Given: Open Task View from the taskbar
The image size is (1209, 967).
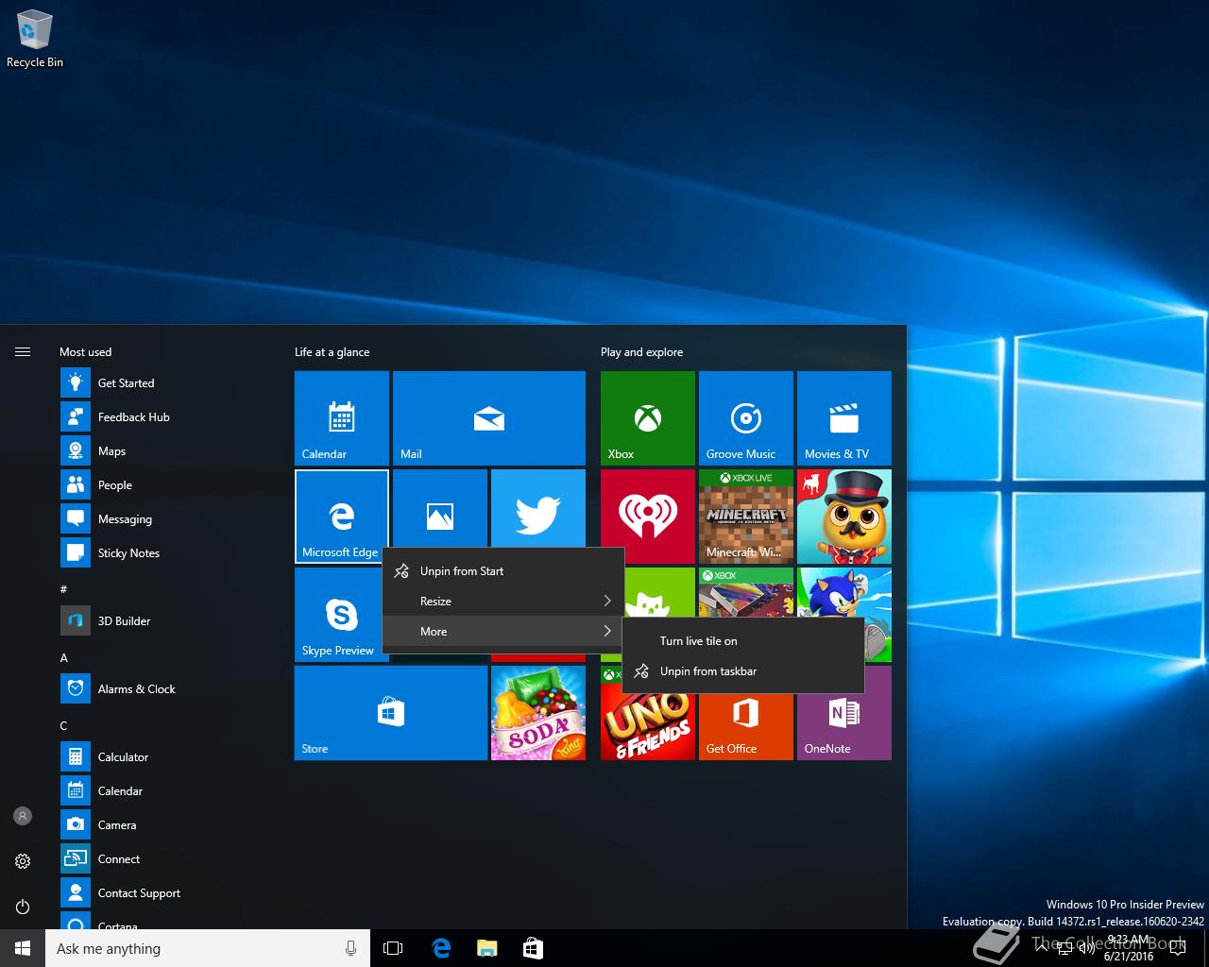Looking at the screenshot, I should (x=393, y=948).
